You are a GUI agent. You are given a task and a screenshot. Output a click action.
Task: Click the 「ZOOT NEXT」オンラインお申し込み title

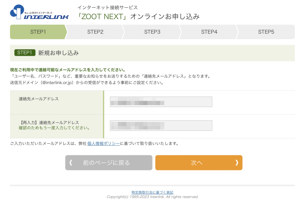pyautogui.click(x=138, y=17)
